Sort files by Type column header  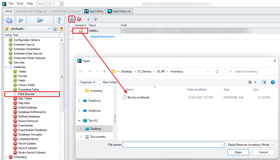point(226,89)
